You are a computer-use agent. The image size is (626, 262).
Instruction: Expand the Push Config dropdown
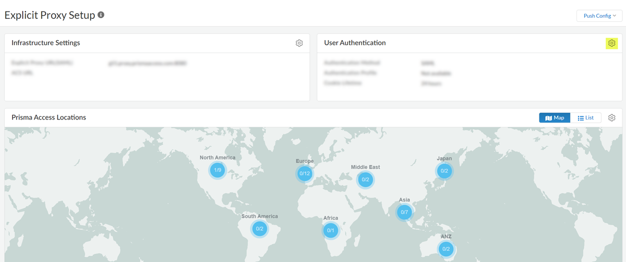[x=599, y=16]
